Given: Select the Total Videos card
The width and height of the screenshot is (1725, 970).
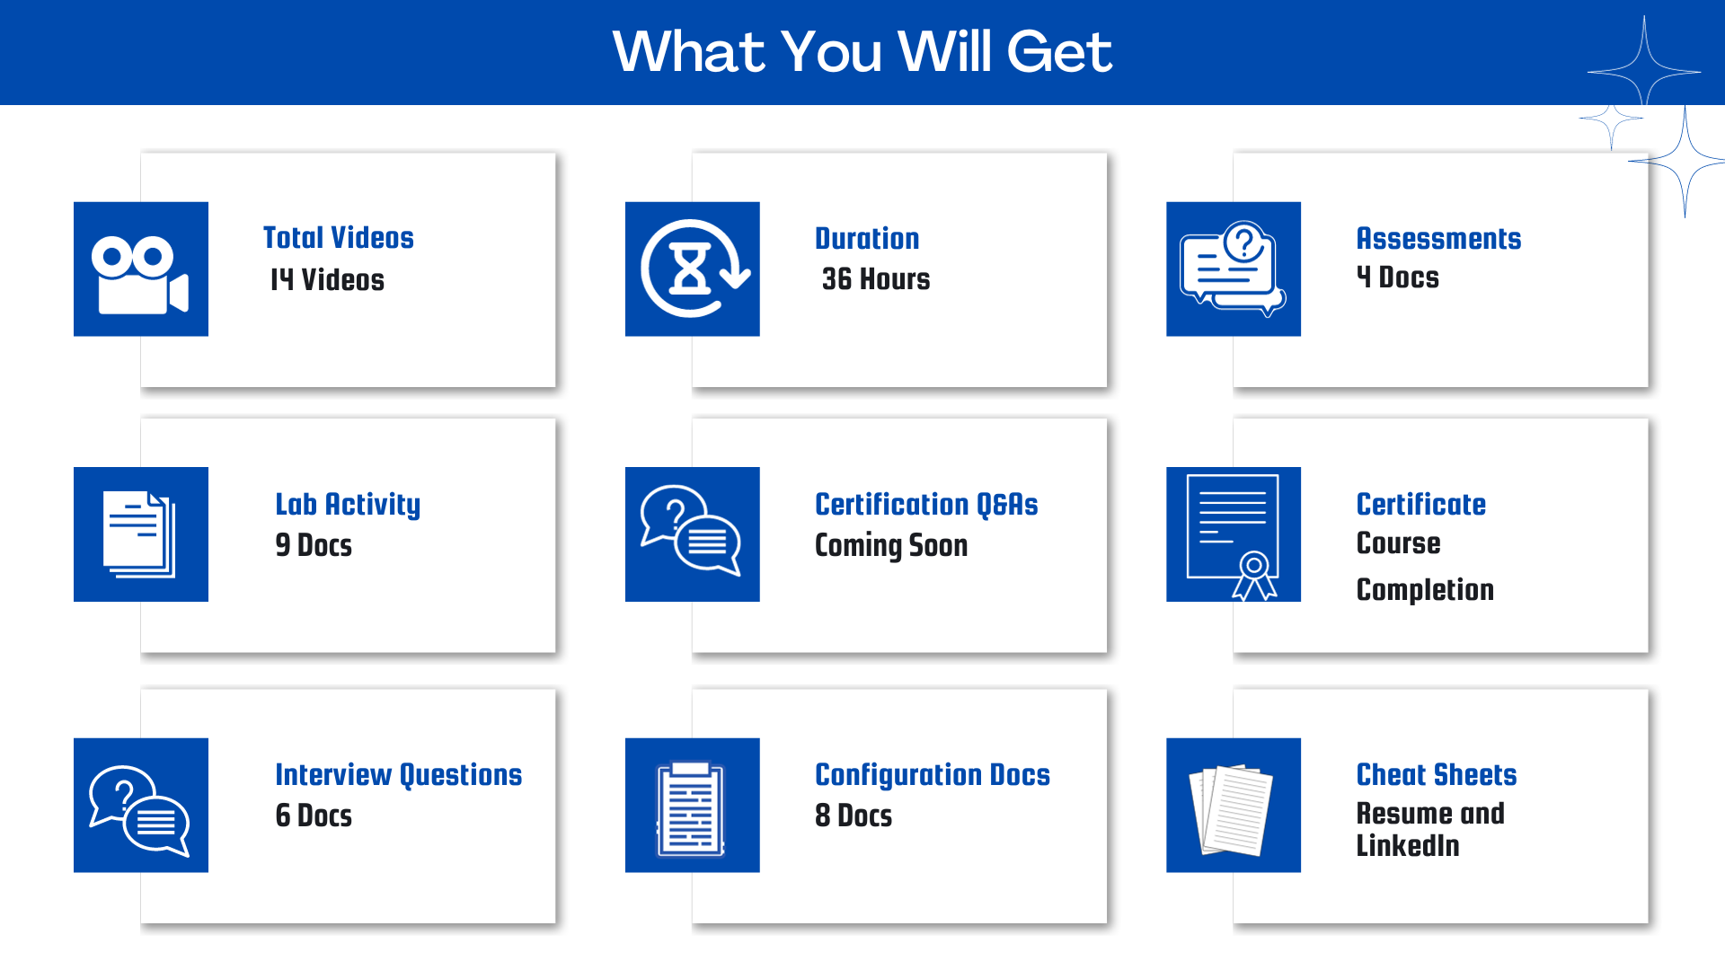Looking at the screenshot, I should [x=349, y=272].
